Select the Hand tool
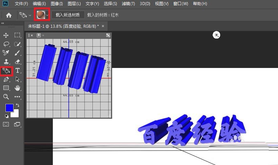 coord(17,88)
